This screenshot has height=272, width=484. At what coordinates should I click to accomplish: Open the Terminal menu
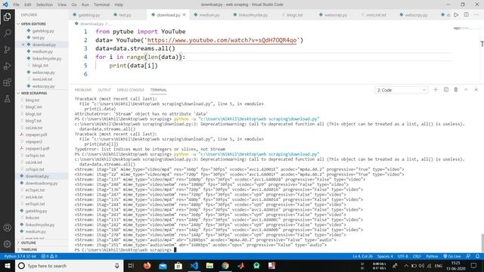point(101,5)
